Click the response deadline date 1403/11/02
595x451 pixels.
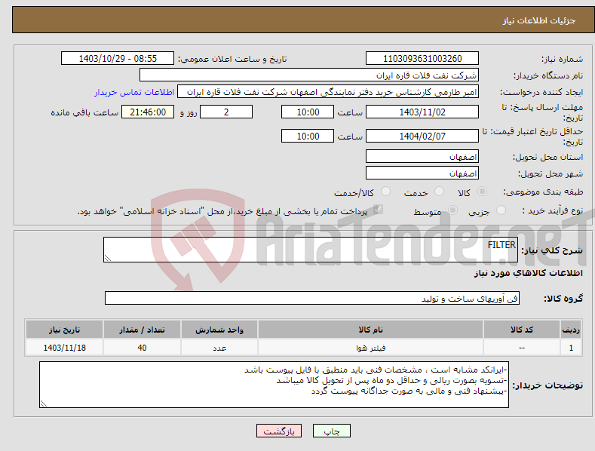tap(422, 112)
